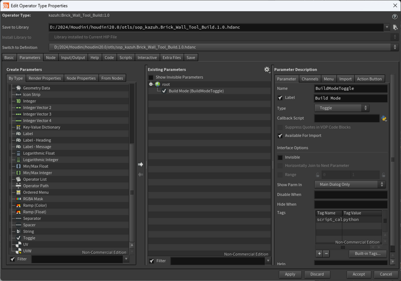Click the file chooser icon beside Save to Library
The image size is (401, 281).
pos(395,27)
